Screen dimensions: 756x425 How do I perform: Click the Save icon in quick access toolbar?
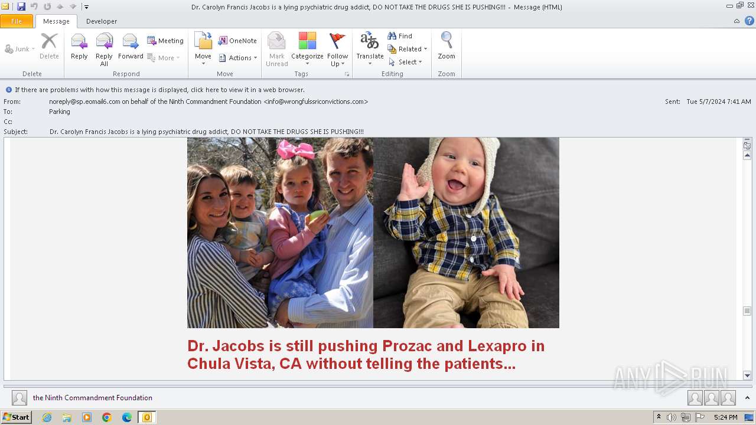(21, 6)
